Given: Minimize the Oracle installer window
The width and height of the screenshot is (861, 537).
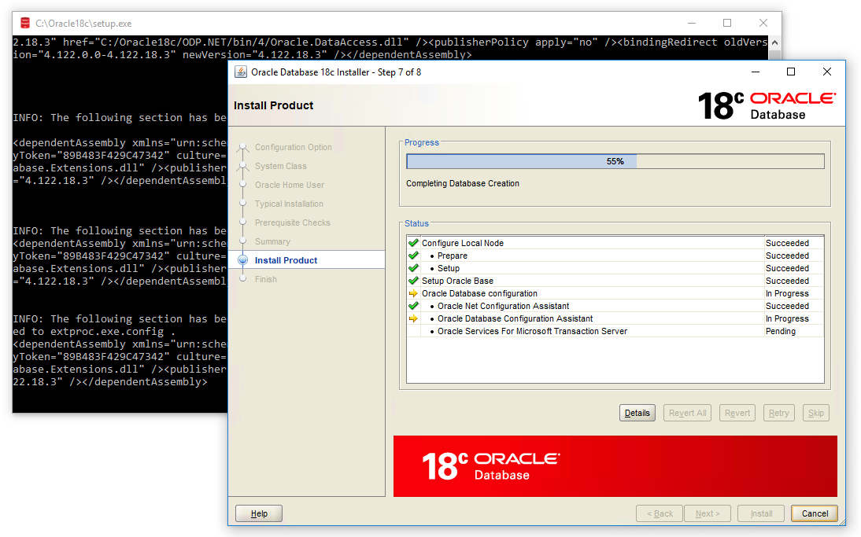Looking at the screenshot, I should pyautogui.click(x=756, y=72).
